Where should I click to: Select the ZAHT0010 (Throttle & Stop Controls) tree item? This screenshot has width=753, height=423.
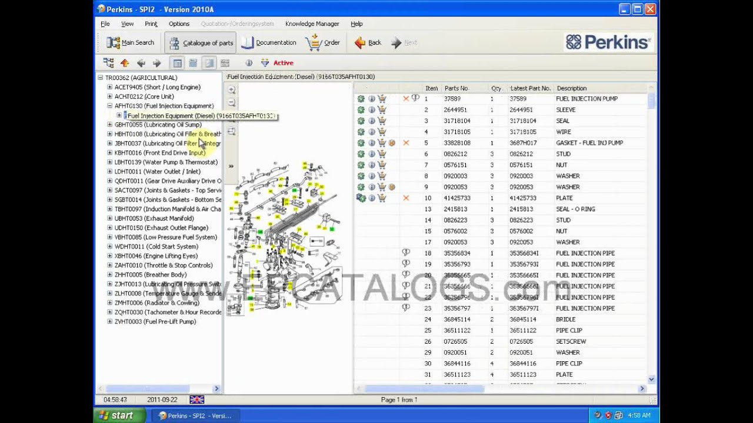click(x=164, y=266)
